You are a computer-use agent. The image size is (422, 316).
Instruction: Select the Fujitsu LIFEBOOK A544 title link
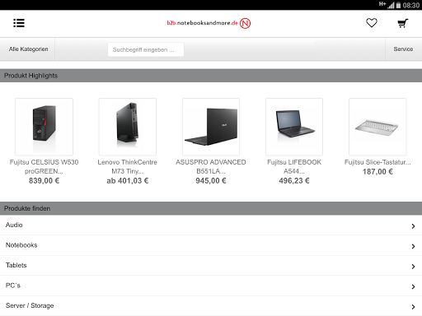point(294,166)
